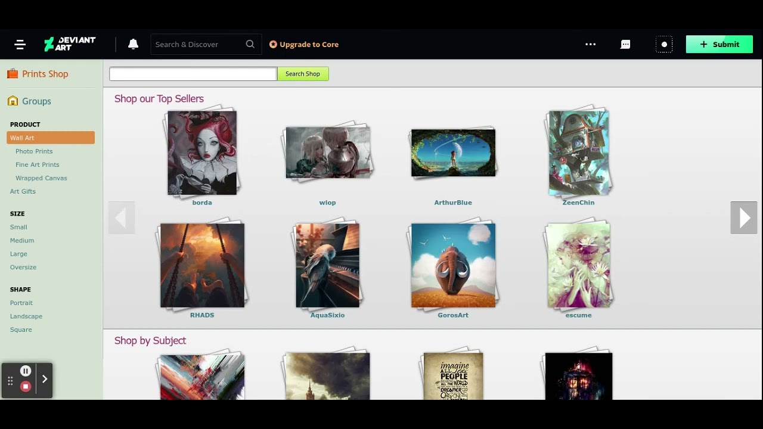Click the GorosArt artist name
763x429 pixels.
coord(453,315)
